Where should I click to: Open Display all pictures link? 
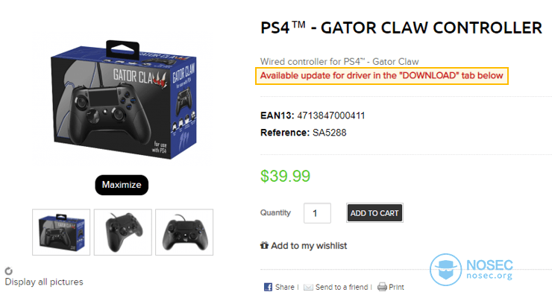tap(44, 282)
